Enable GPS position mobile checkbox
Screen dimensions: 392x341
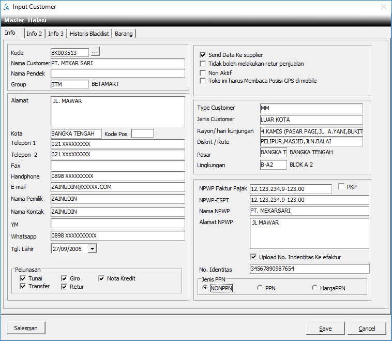point(203,81)
